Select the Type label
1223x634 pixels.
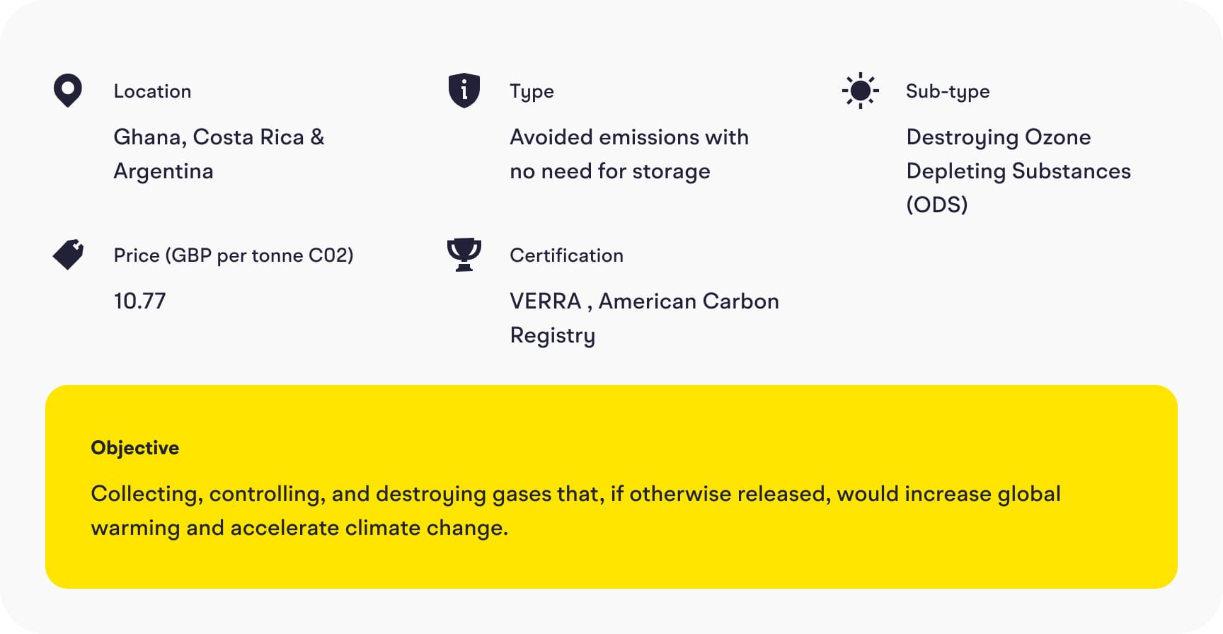pos(532,91)
